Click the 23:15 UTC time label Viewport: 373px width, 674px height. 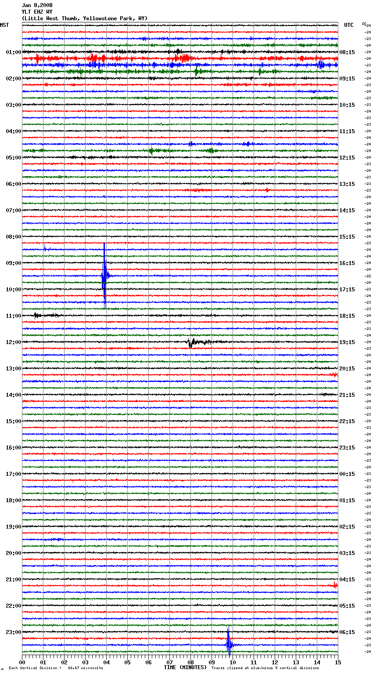pos(347,448)
